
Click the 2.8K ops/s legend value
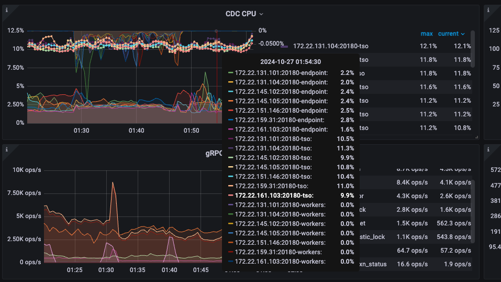[x=412, y=210]
